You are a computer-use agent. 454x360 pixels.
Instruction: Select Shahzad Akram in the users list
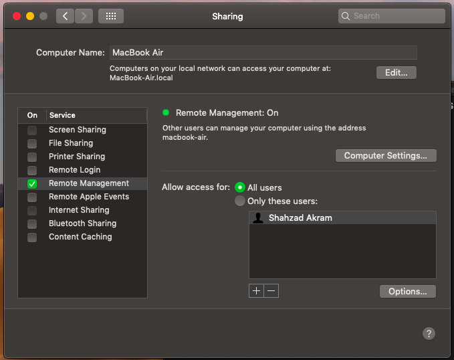342,217
